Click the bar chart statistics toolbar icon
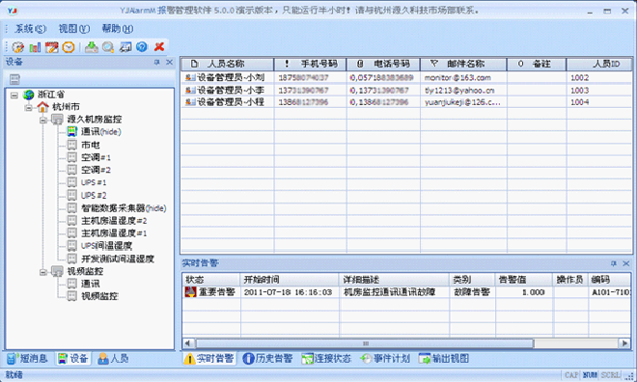 click(x=35, y=47)
